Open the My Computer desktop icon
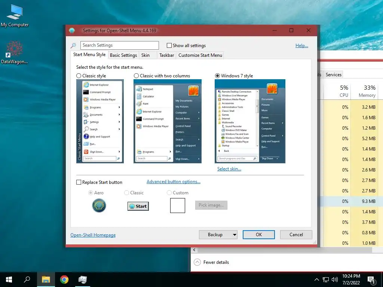 (x=15, y=15)
